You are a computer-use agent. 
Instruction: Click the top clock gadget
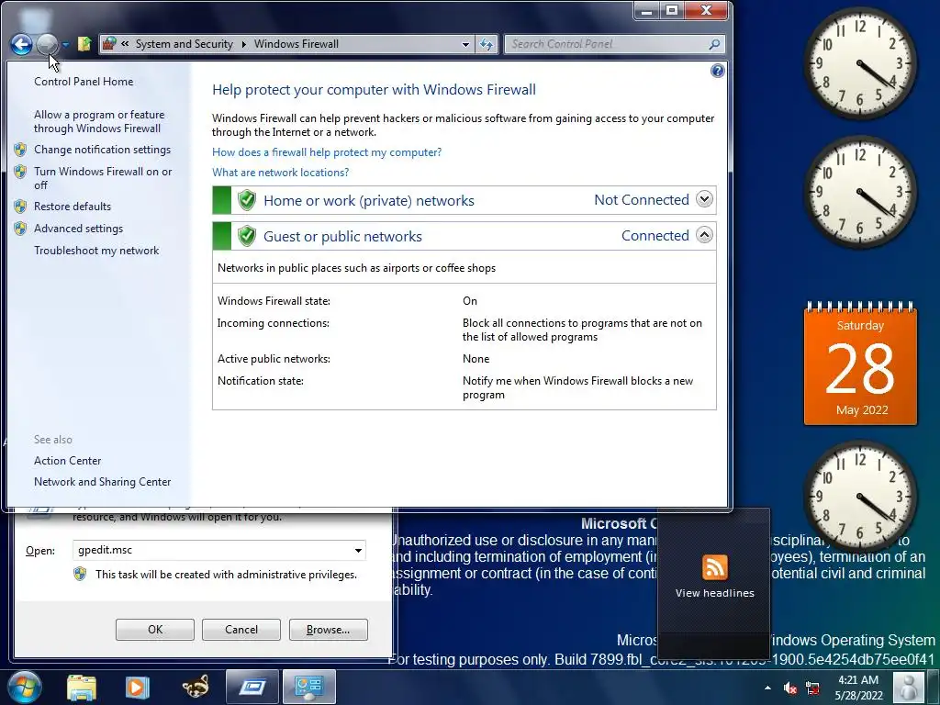pyautogui.click(x=859, y=63)
